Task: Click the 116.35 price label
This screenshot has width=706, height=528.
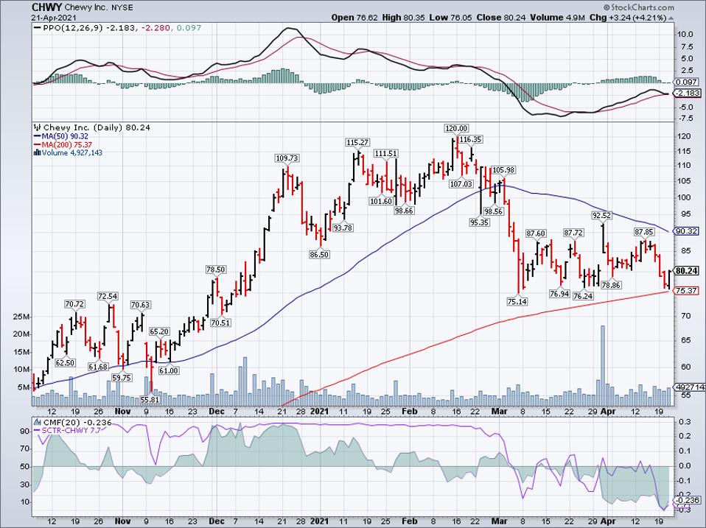Action: click(471, 139)
